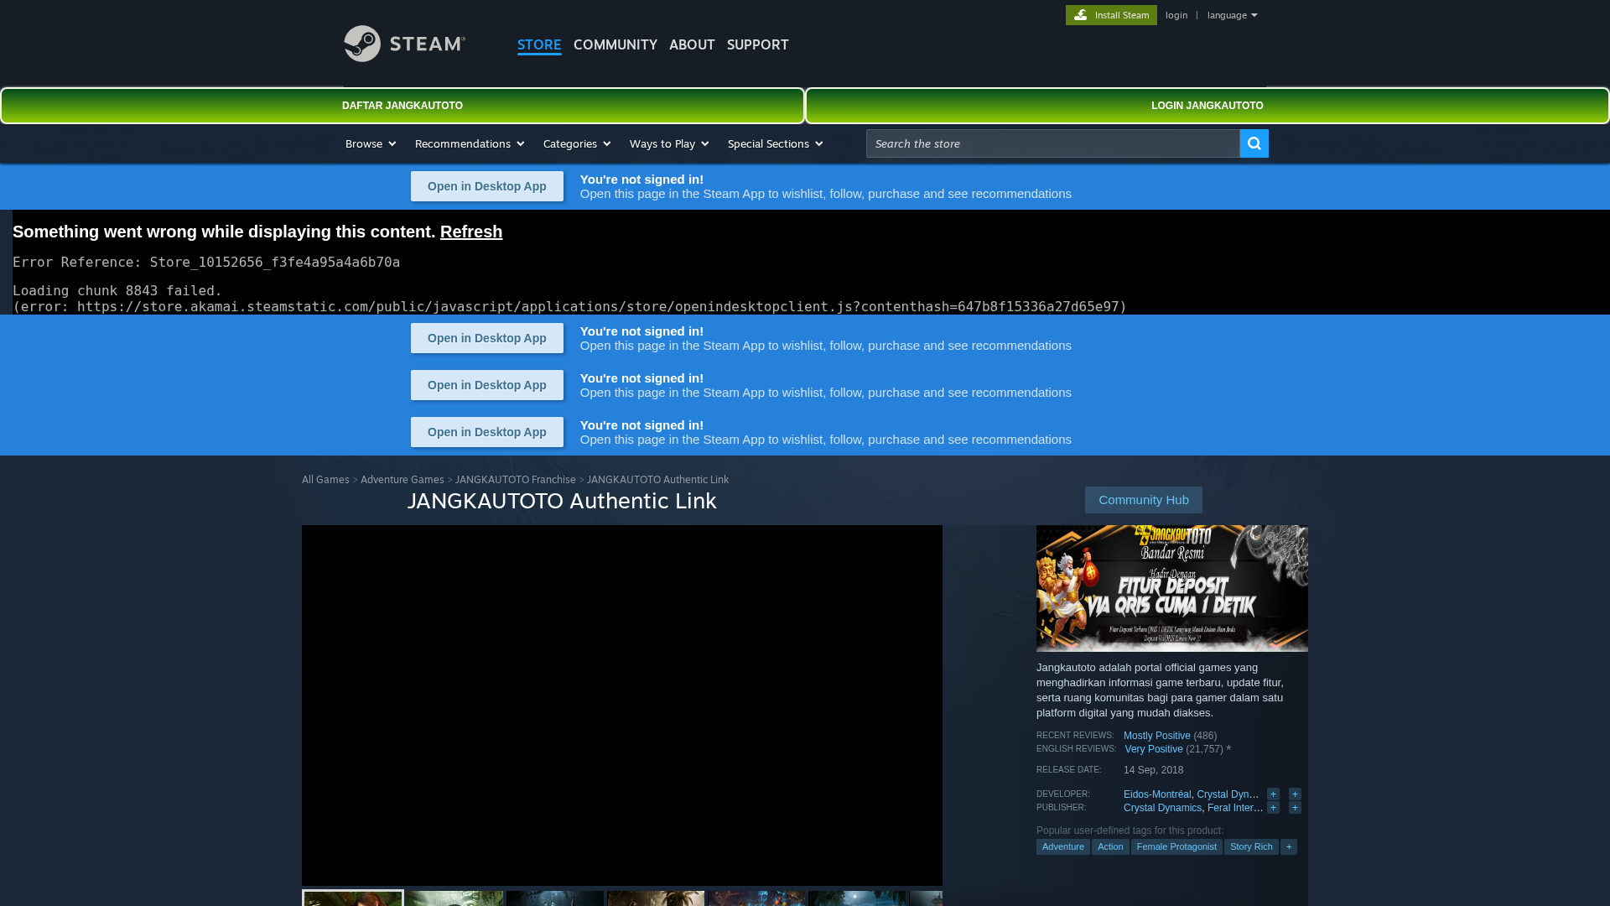
Task: Open the COMMUNITY menu
Action: click(x=615, y=44)
